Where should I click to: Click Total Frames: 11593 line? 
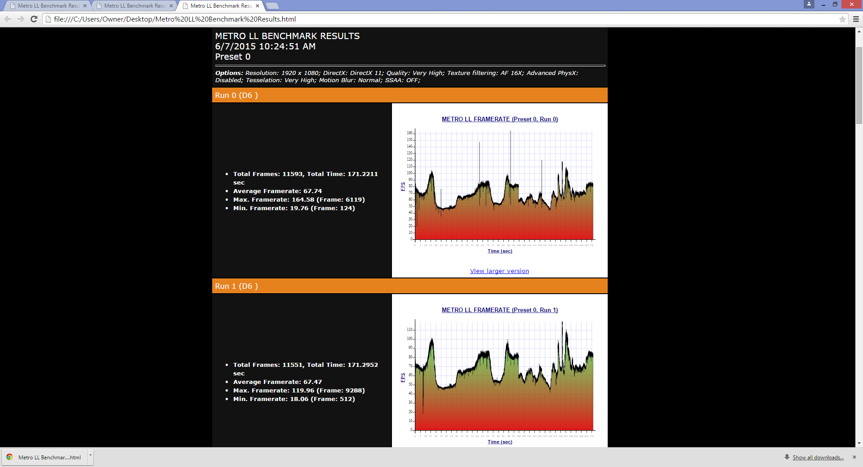point(306,178)
